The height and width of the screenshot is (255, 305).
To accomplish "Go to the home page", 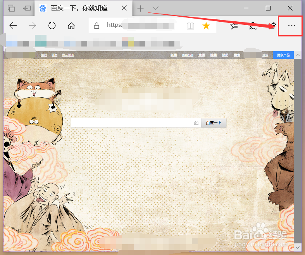I will 71,26.
